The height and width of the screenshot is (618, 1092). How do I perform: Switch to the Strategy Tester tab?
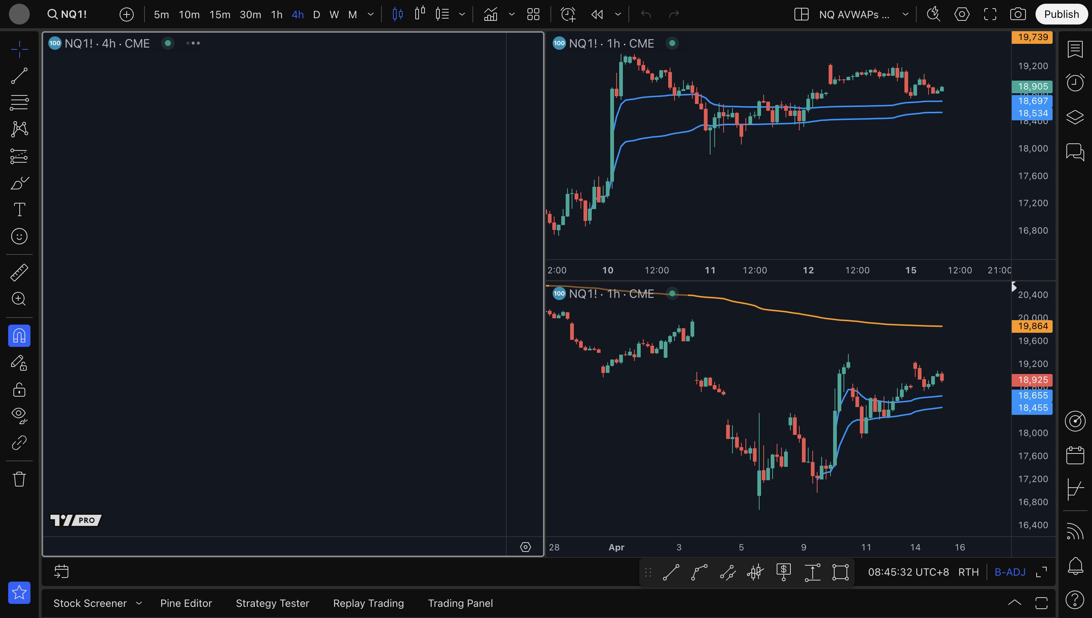272,603
